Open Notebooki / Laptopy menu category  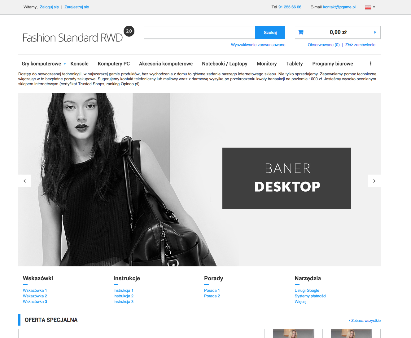point(225,64)
